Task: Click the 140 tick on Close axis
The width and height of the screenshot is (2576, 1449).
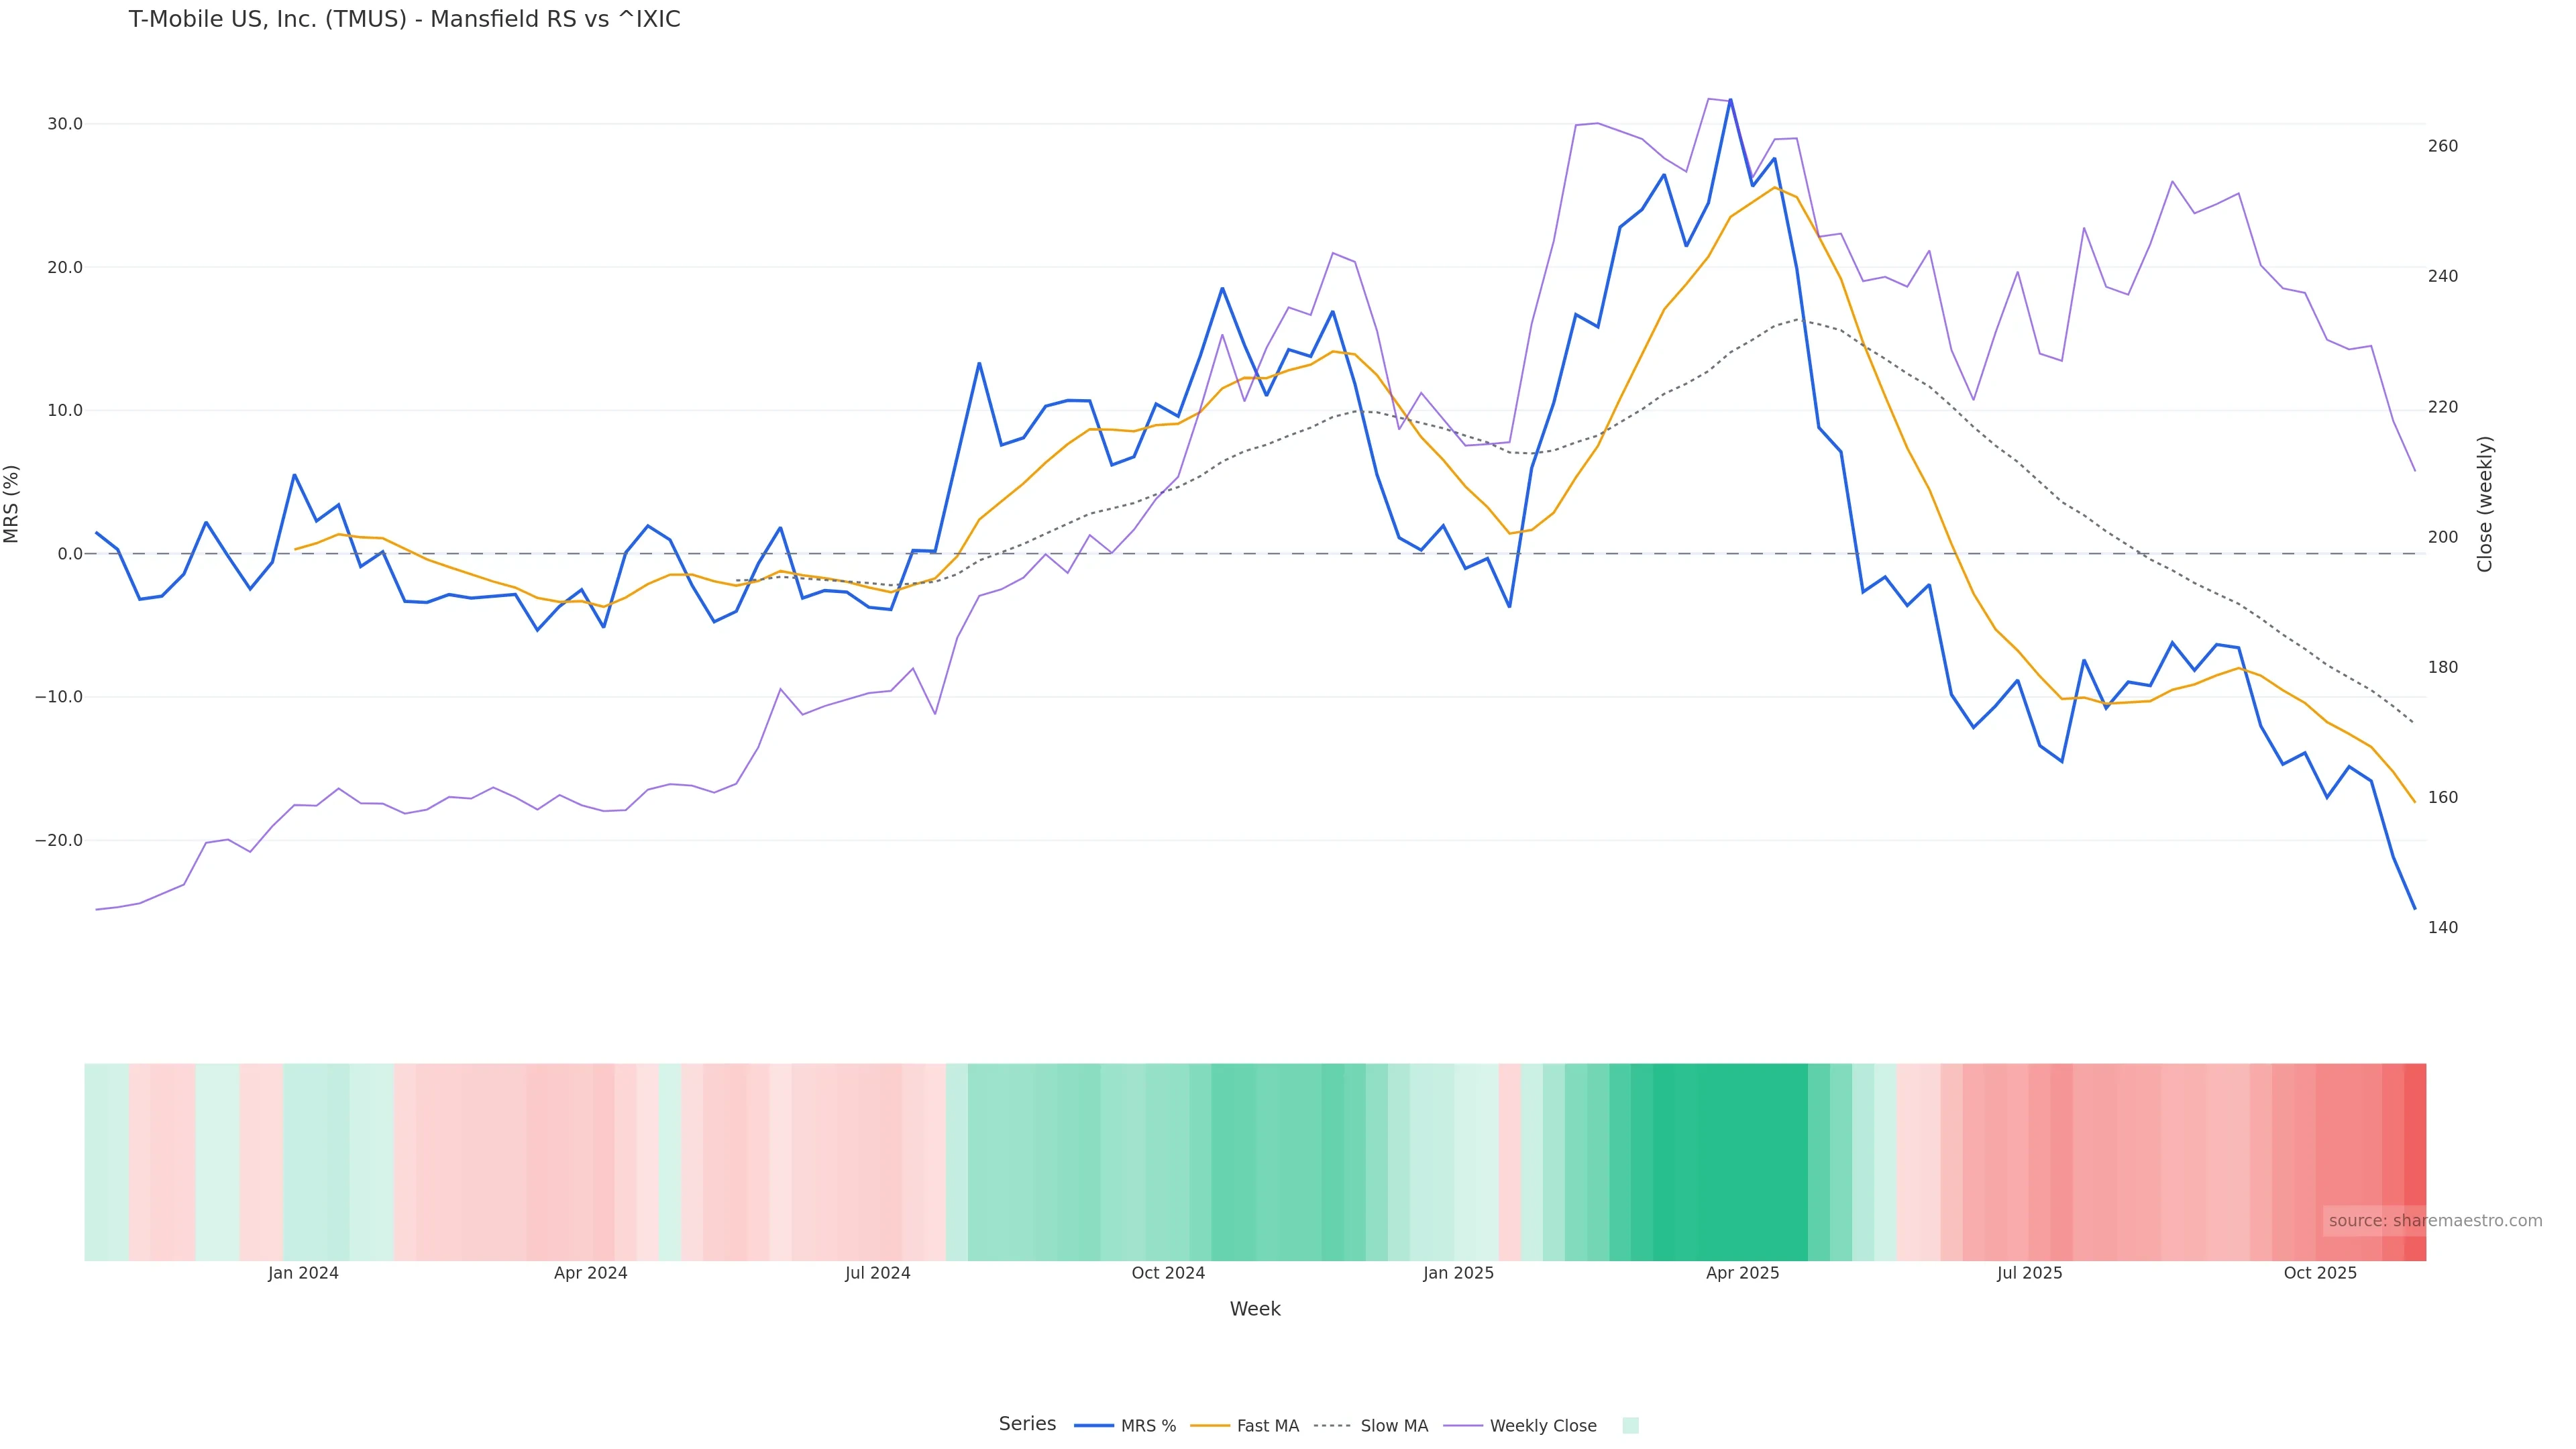Action: click(x=2442, y=928)
